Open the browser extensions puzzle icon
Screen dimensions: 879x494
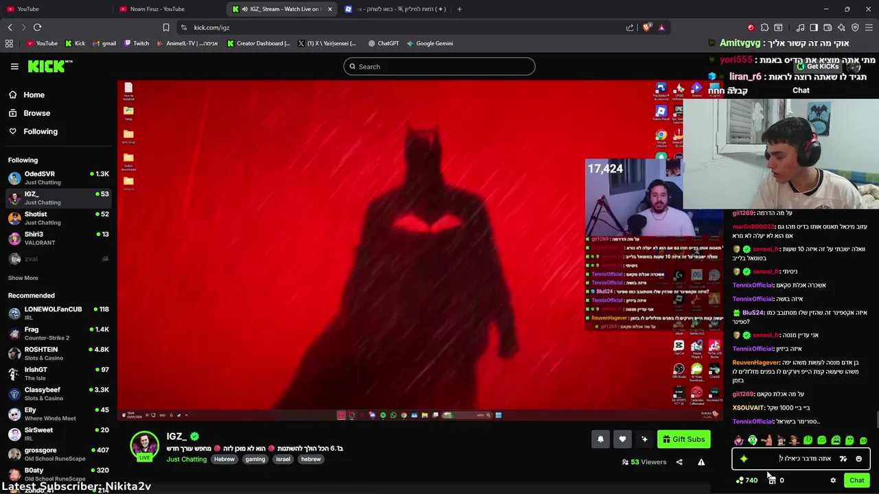pos(764,27)
